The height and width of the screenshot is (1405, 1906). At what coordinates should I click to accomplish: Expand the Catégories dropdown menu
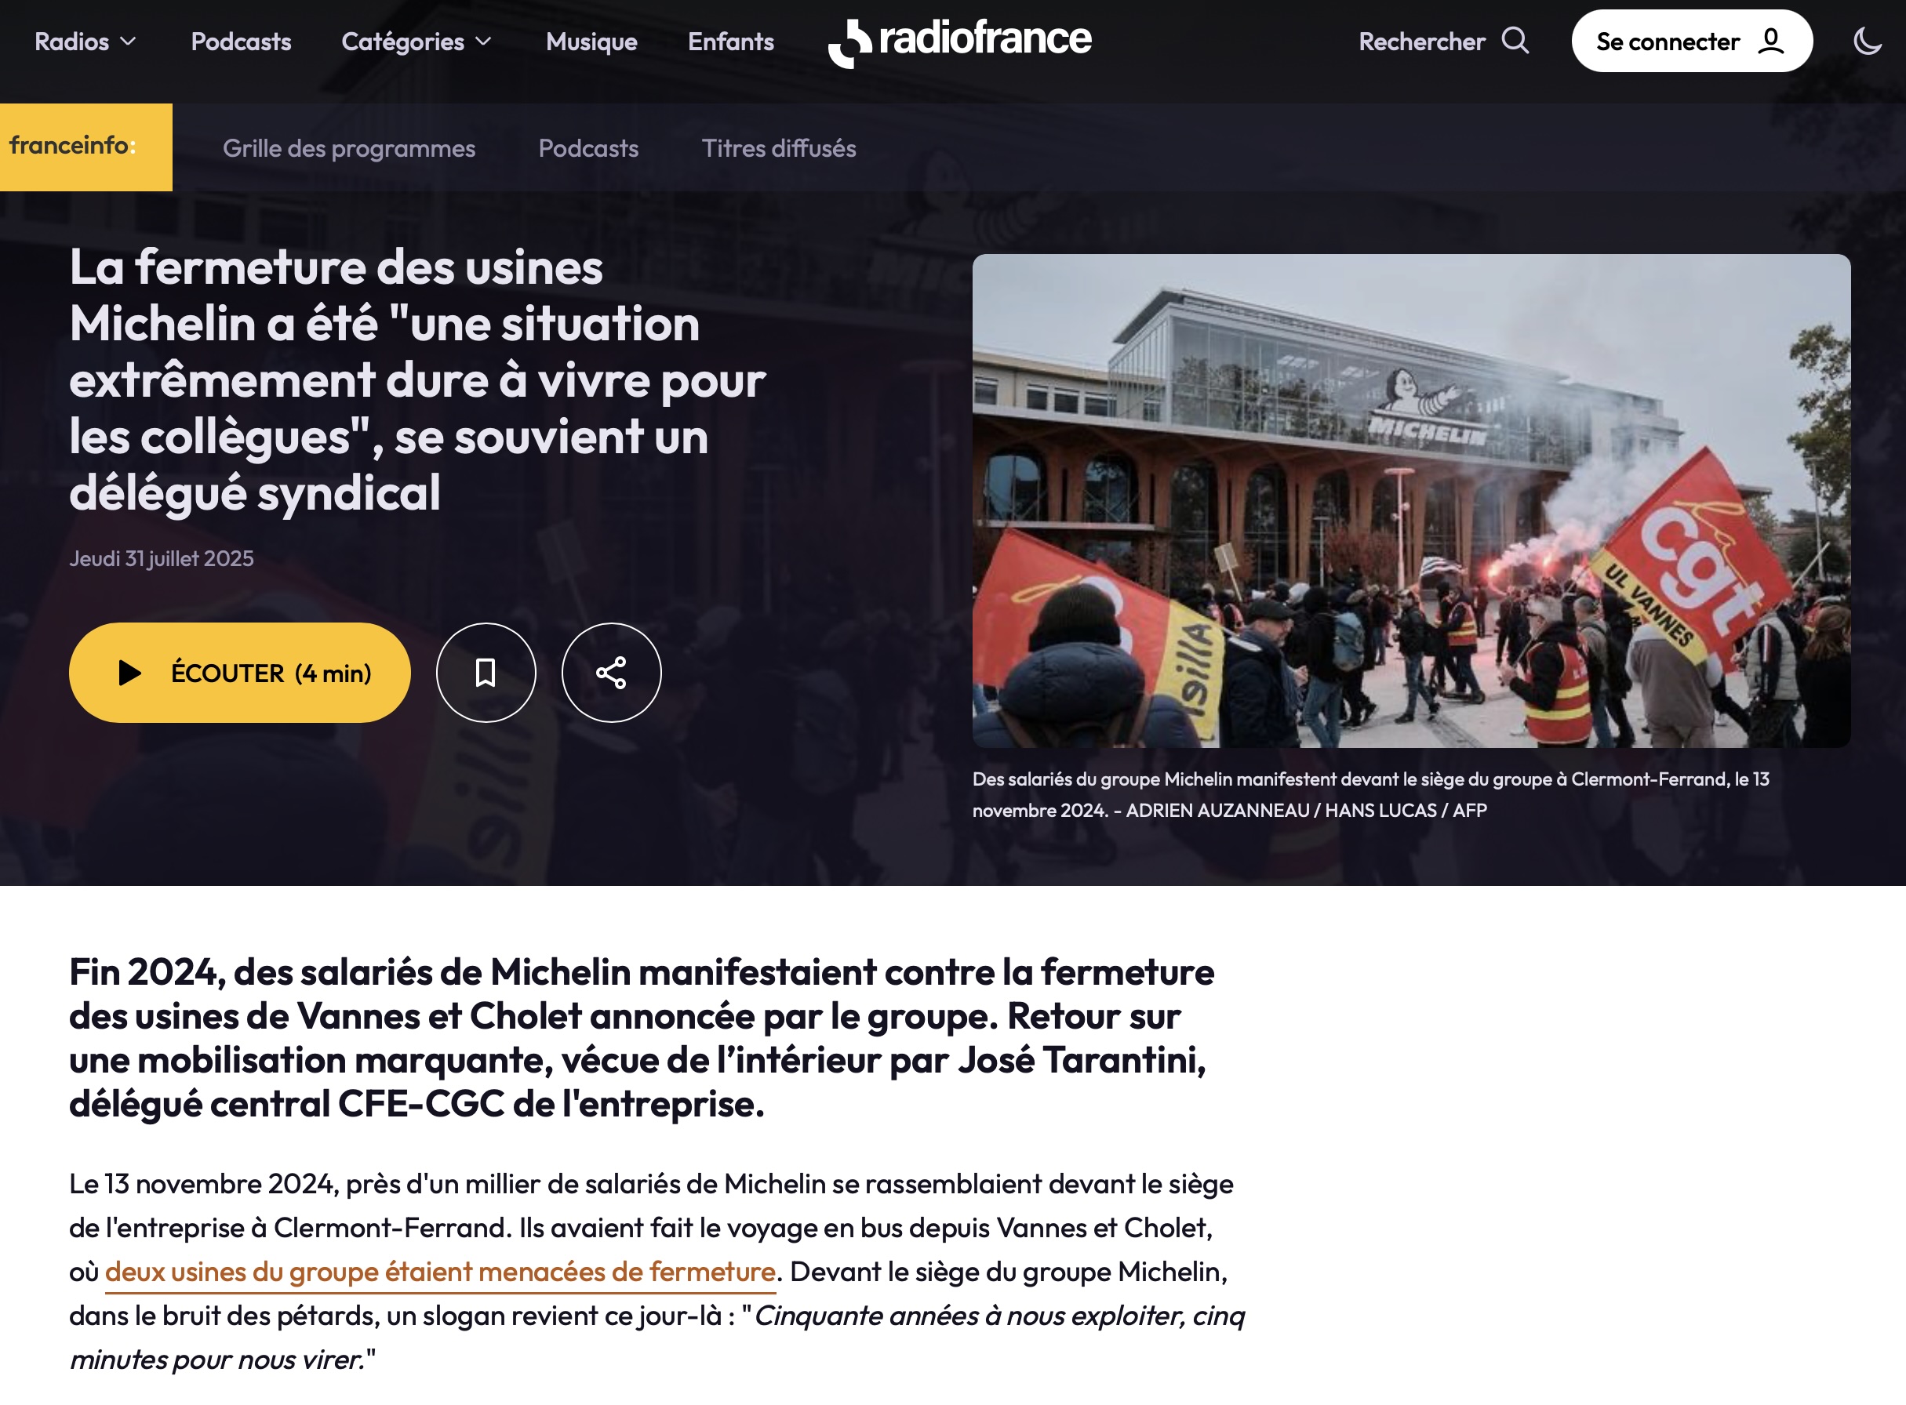point(417,41)
